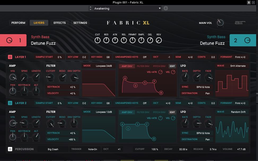This screenshot has height=161, width=258.
Task: Click the REV macro knob
Action: (159, 40)
